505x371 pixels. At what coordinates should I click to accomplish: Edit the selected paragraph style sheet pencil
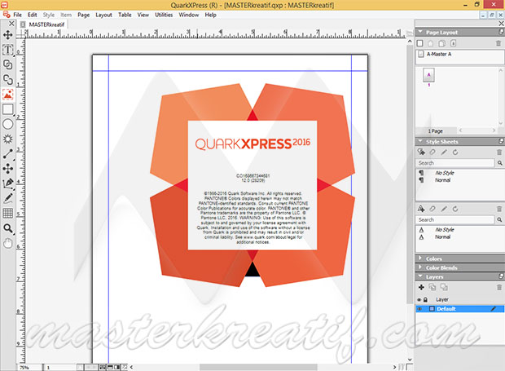pyautogui.click(x=444, y=152)
